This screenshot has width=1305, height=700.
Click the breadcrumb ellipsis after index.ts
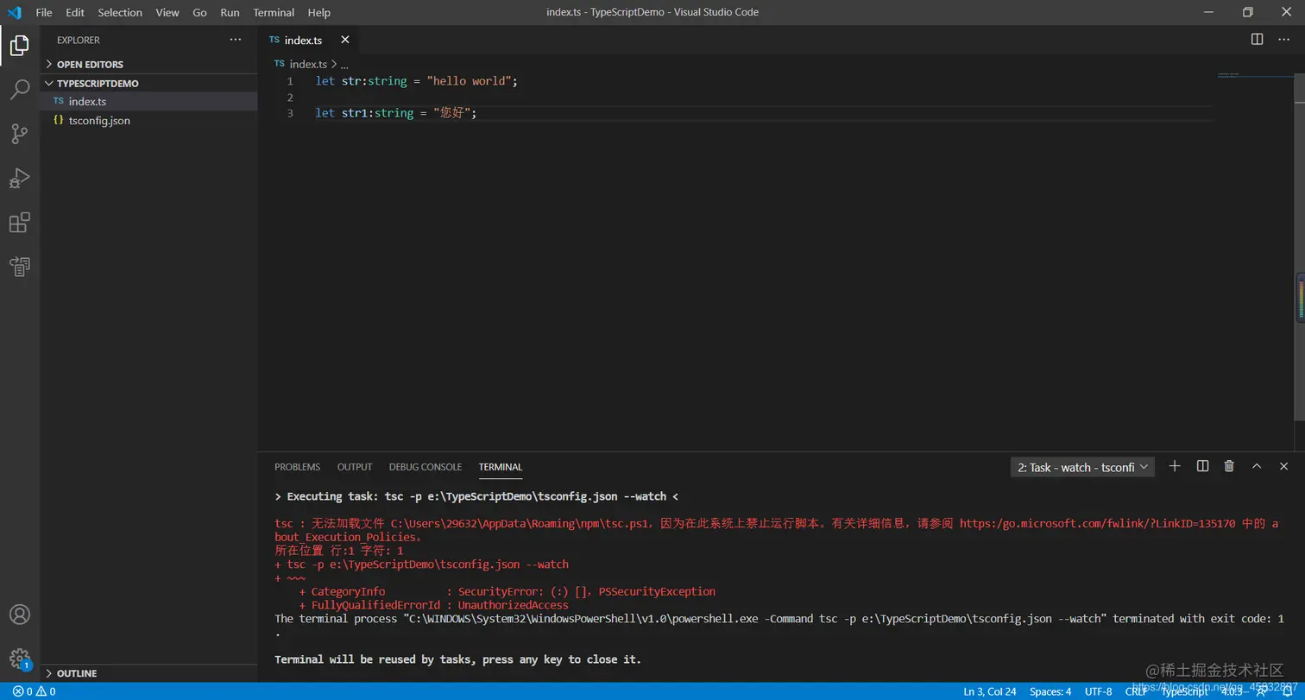pos(344,65)
